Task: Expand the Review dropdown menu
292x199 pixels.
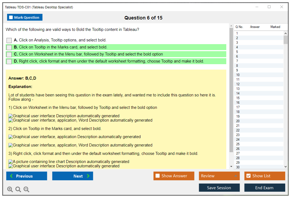Action: (x=236, y=176)
